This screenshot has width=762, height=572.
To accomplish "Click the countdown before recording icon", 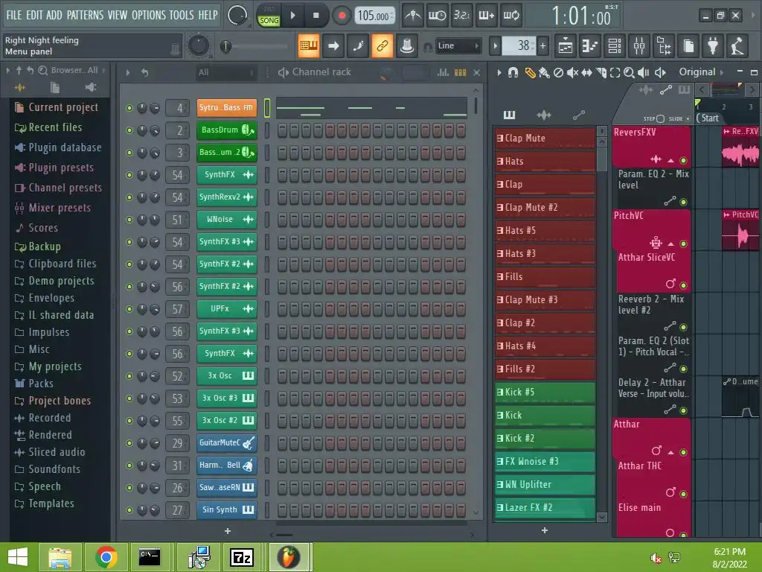I will pos(461,16).
